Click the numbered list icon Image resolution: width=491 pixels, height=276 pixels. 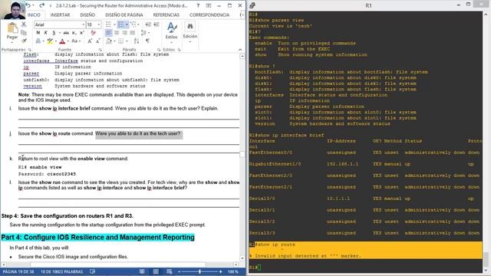click(121, 25)
